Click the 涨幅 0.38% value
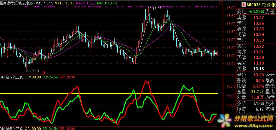Image resolution: width=276 pixels, height=130 pixels. coord(258,86)
